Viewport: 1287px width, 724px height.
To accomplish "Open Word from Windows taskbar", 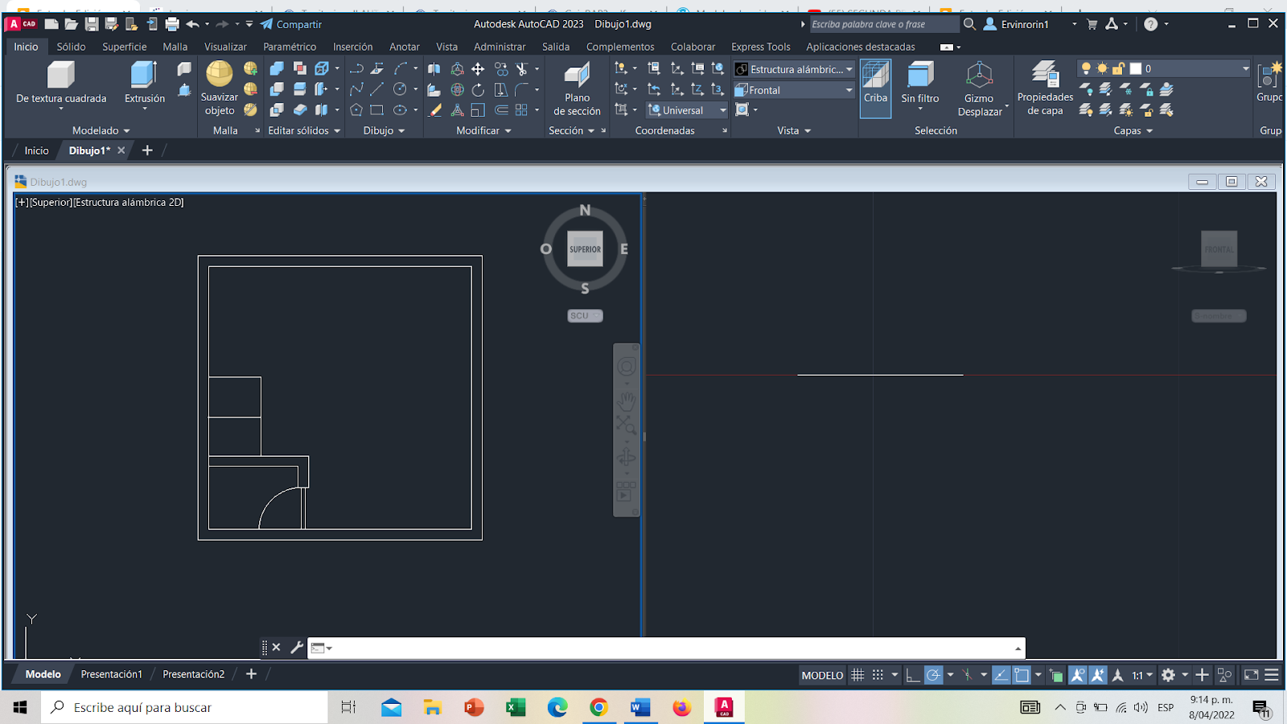I will (640, 707).
